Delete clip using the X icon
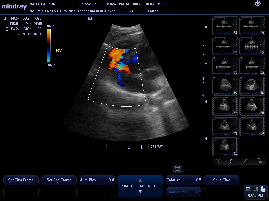 (245, 161)
